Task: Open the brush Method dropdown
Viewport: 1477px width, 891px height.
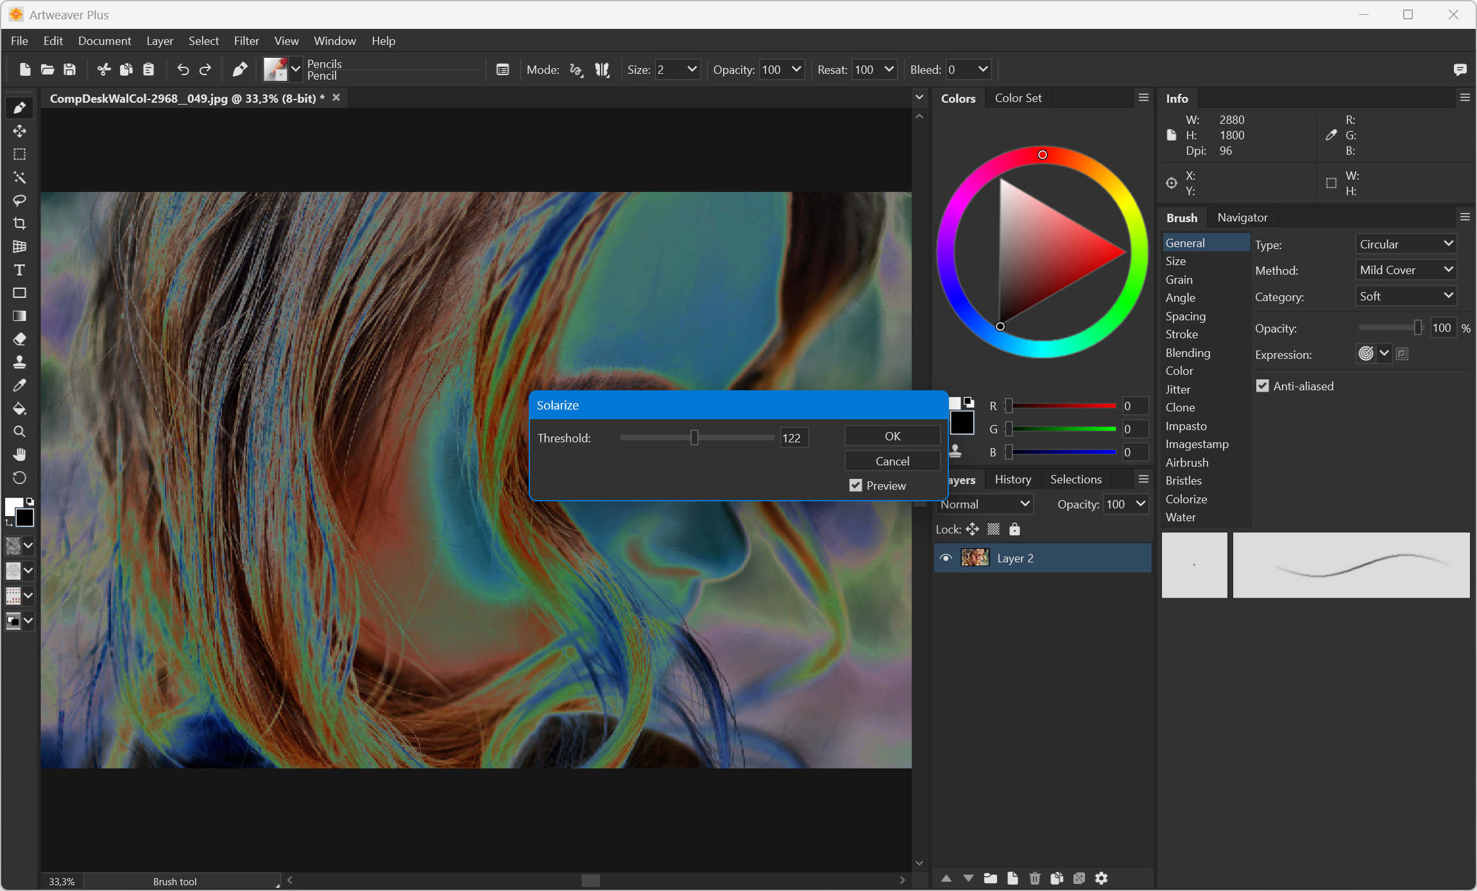Action: pyautogui.click(x=1405, y=270)
